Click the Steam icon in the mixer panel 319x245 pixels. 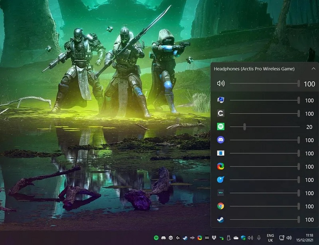221,220
